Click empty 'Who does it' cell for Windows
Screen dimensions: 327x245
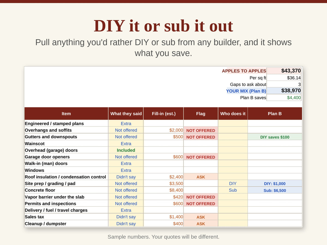[233, 170]
